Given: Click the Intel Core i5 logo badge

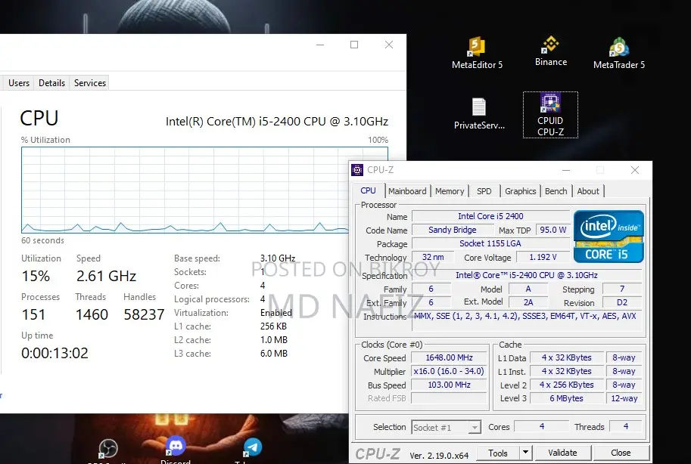Looking at the screenshot, I should pos(609,237).
